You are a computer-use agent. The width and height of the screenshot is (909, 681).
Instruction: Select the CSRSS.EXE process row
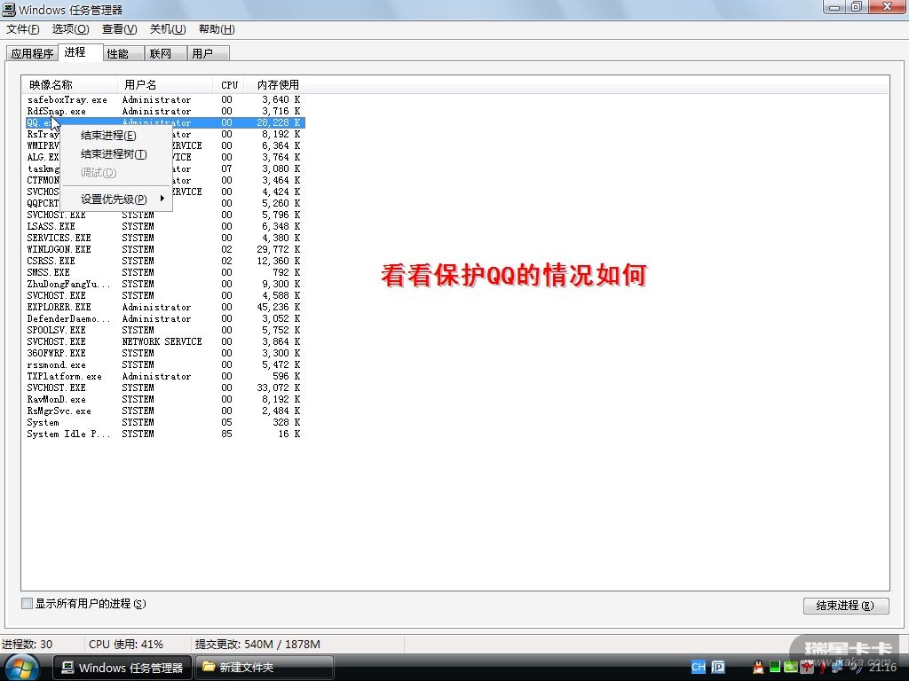pos(164,262)
